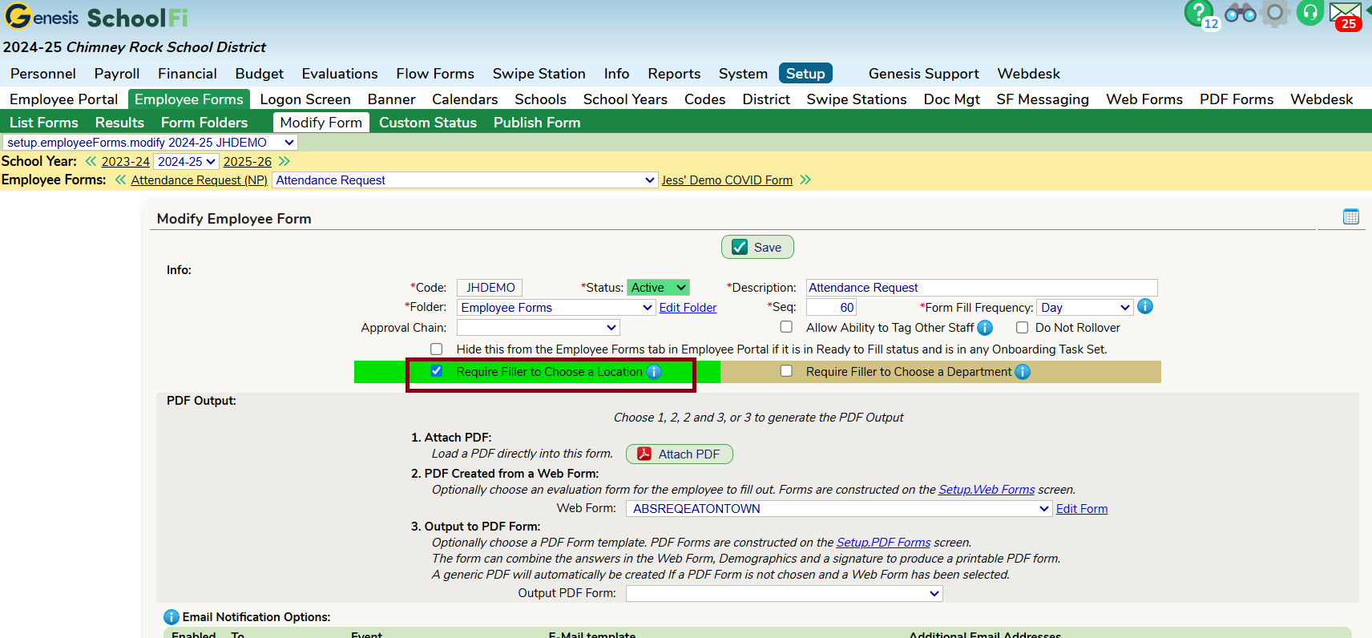Click the Save button
The image size is (1372, 638).
757,247
